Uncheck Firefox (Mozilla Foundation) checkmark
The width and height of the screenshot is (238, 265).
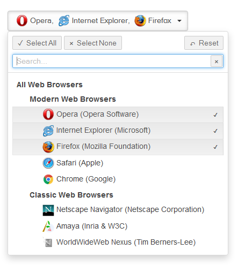point(215,147)
